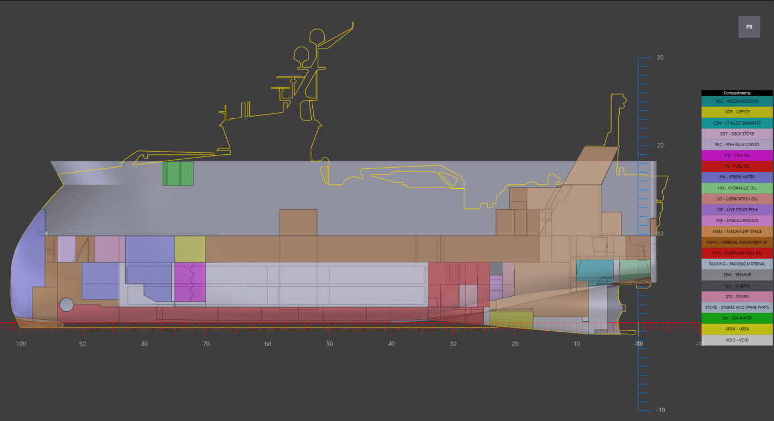The height and width of the screenshot is (421, 774).
Task: Select the ACC - Accommodation legend entry
Action: [x=737, y=101]
